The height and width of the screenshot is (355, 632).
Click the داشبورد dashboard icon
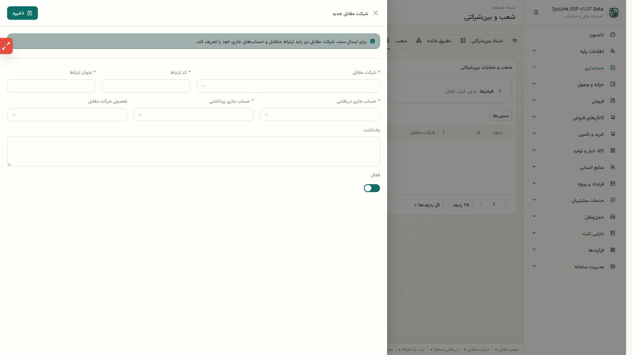[x=613, y=35]
